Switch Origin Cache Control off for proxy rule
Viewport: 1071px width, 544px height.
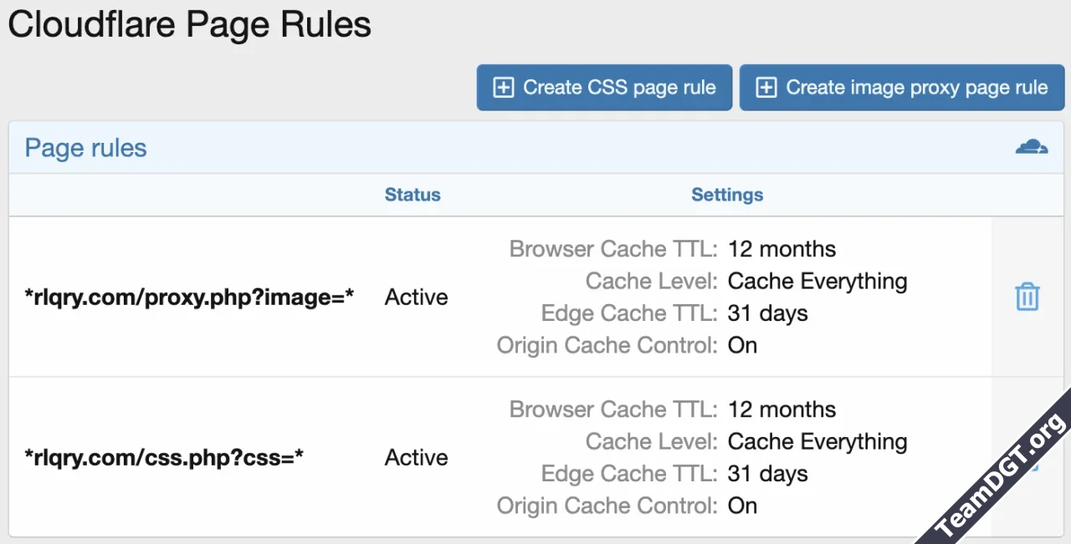point(742,345)
